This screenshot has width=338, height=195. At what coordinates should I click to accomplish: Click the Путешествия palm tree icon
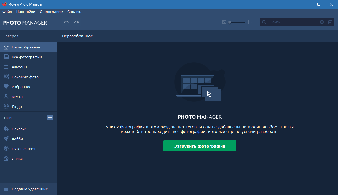(x=6, y=149)
